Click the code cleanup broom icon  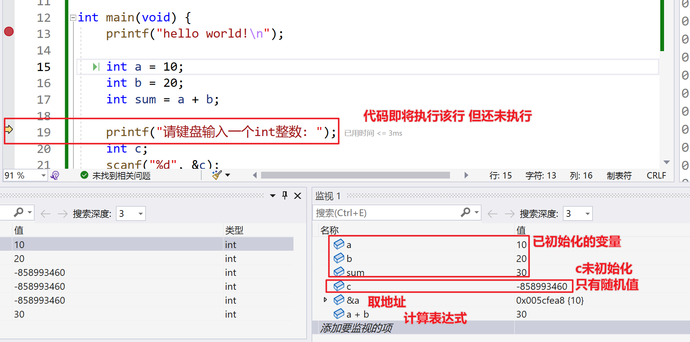point(217,175)
